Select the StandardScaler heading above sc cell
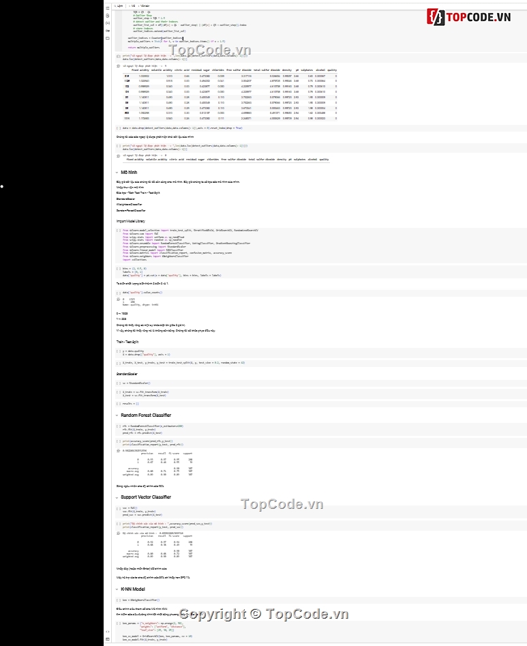 (127, 374)
